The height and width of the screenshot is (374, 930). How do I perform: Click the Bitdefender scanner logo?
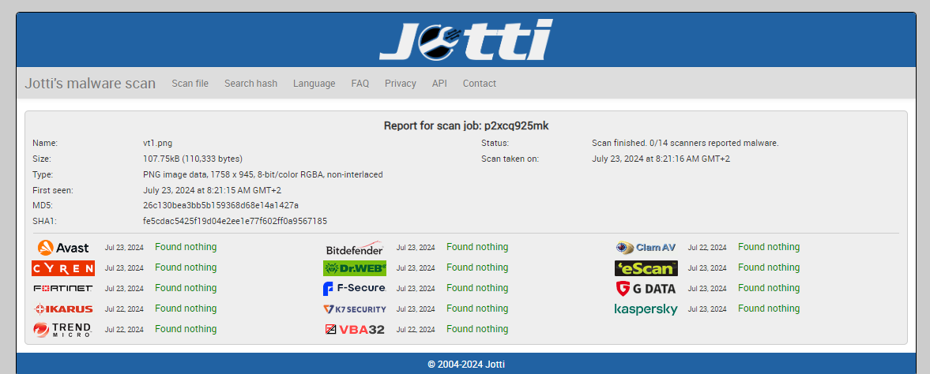click(x=355, y=248)
